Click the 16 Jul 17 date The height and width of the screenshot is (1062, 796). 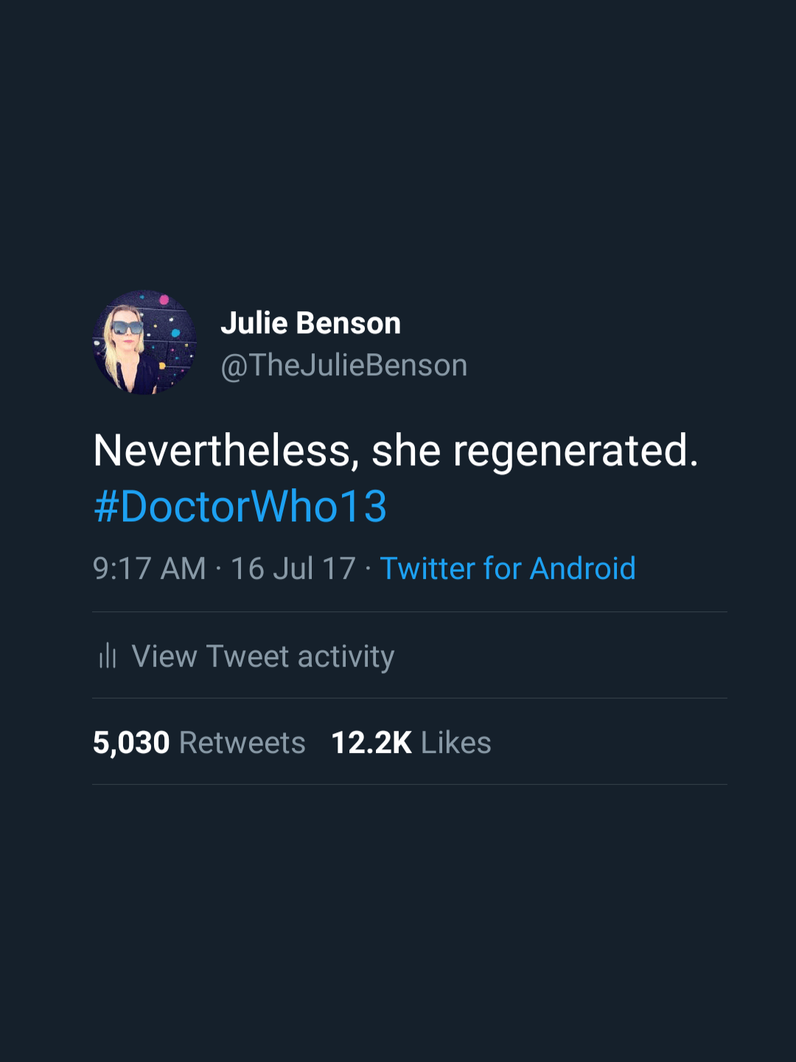pos(293,569)
